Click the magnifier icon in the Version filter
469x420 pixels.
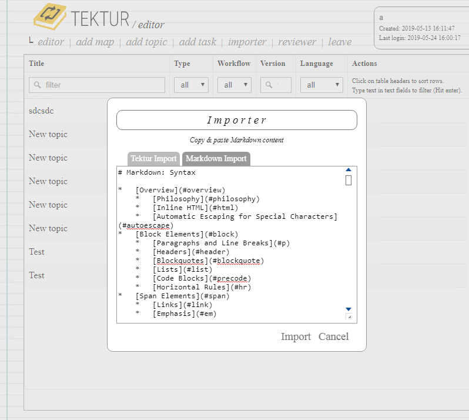point(268,85)
